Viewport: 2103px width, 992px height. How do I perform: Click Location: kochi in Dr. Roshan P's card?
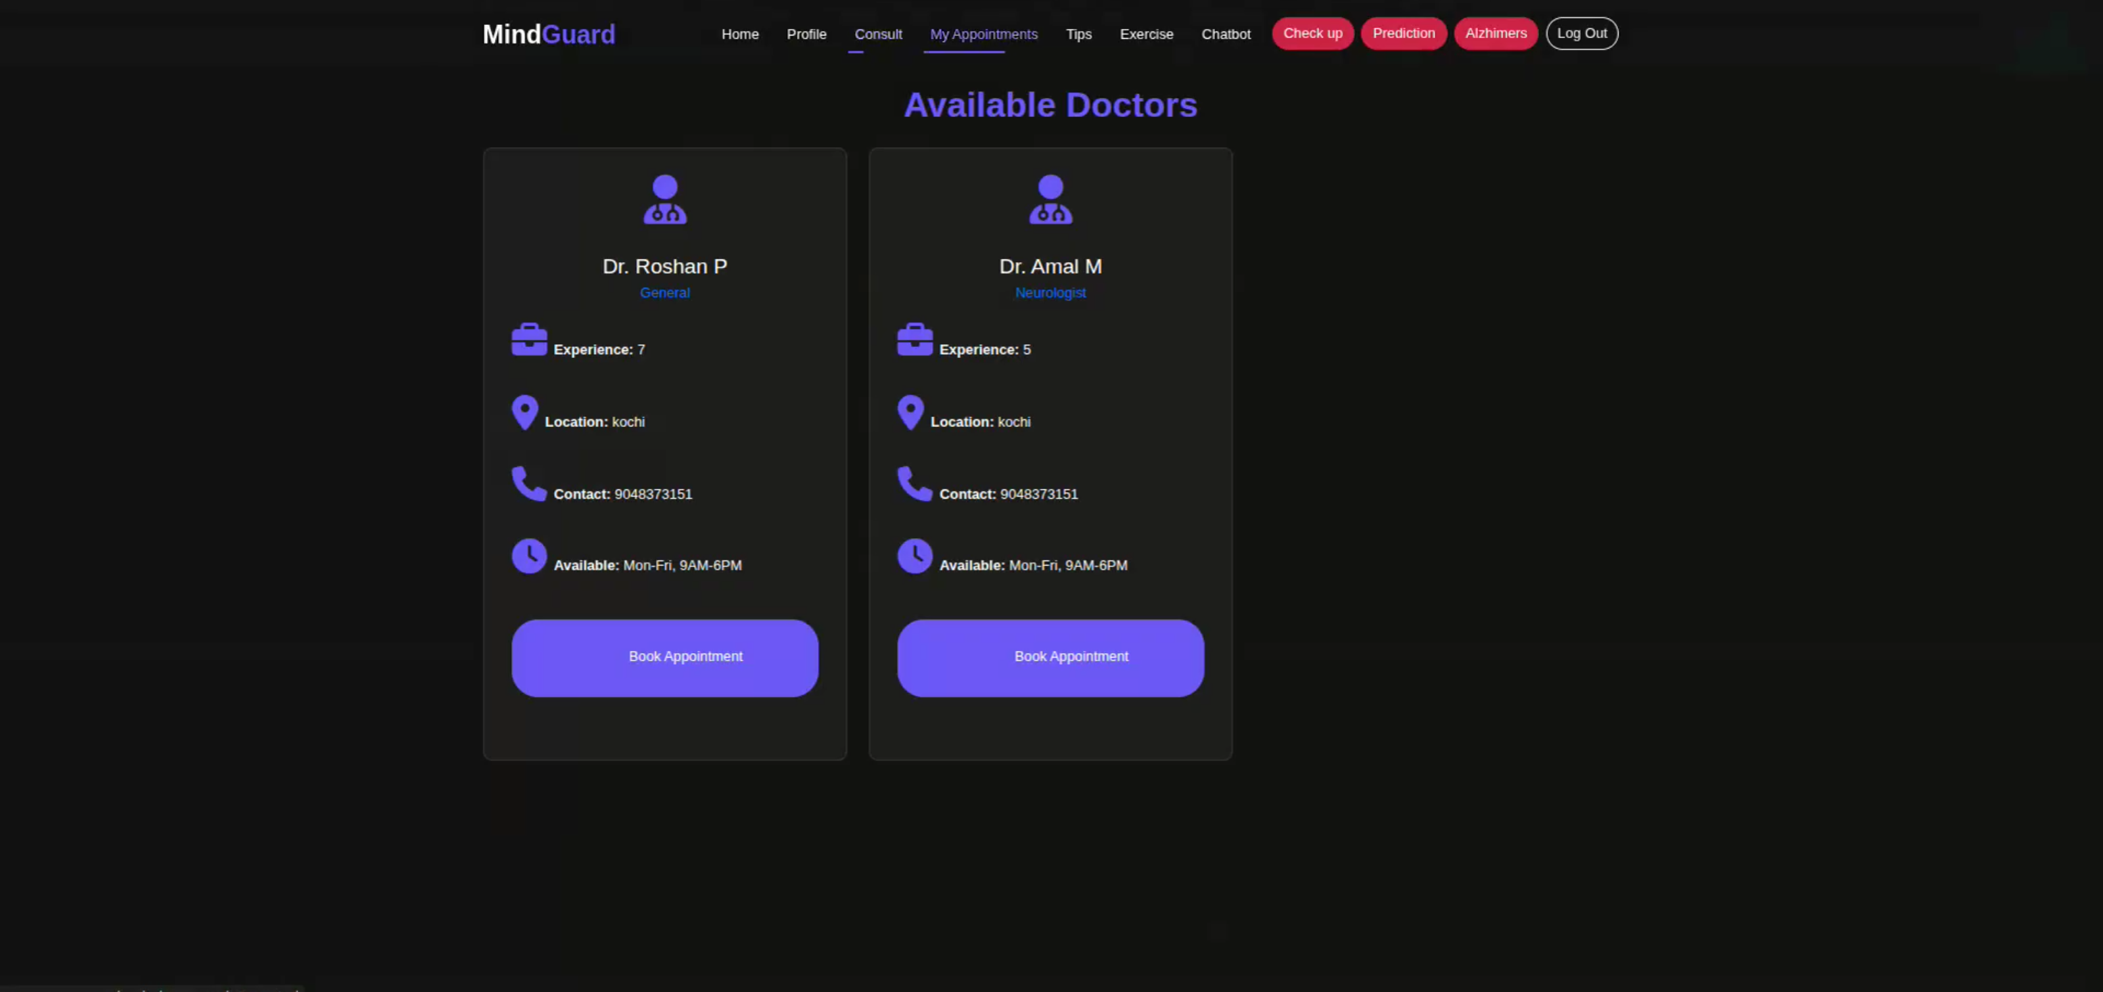pyautogui.click(x=594, y=422)
